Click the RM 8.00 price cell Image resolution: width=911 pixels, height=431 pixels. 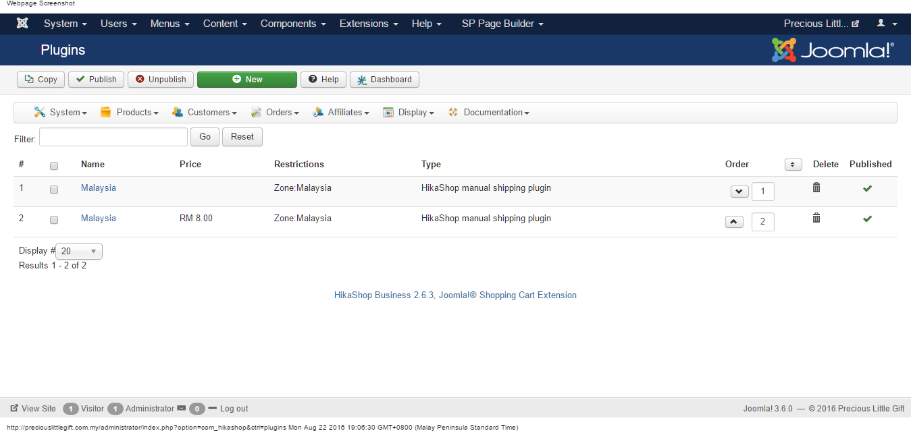click(196, 219)
